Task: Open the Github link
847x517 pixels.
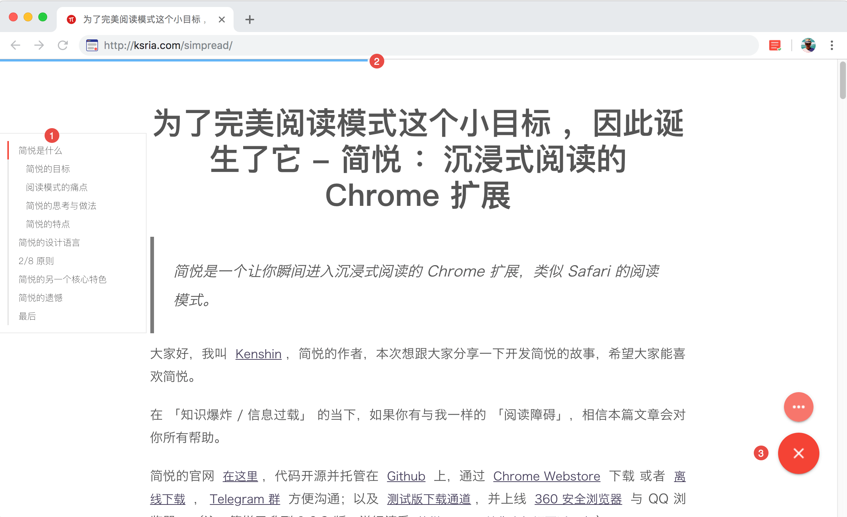Action: (x=406, y=476)
